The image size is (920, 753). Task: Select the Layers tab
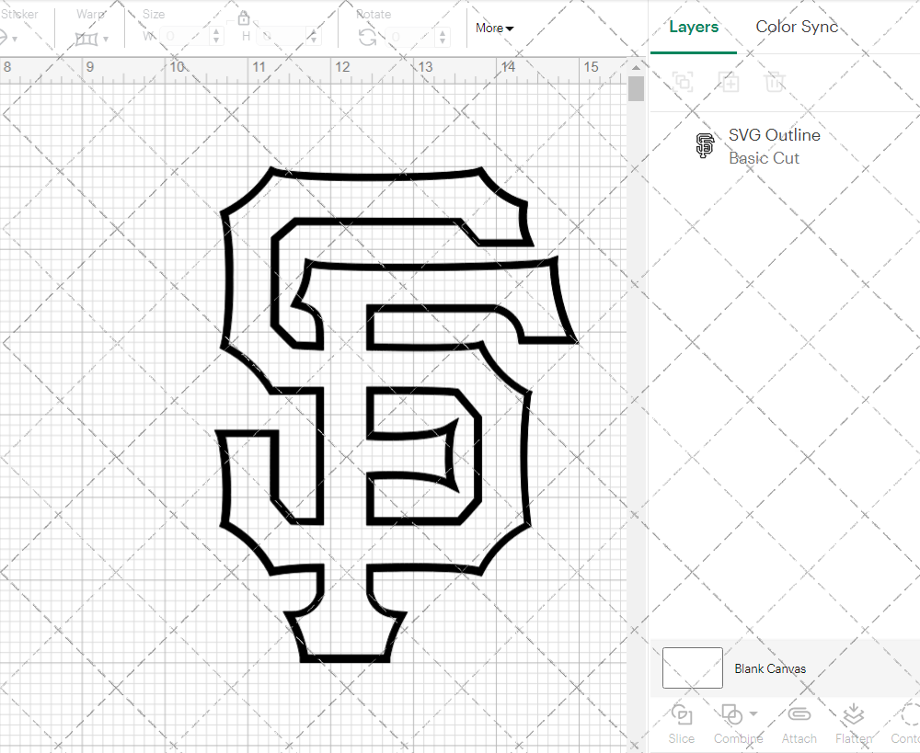pyautogui.click(x=694, y=27)
